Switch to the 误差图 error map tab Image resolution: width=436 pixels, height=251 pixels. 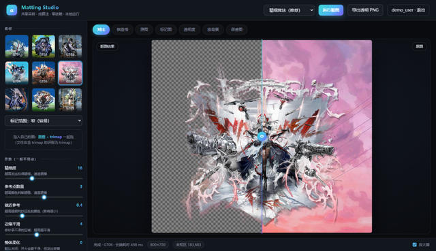tap(236, 30)
